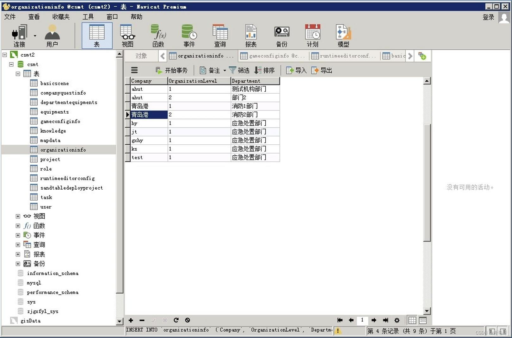Viewport: 512px width, 338px height.
Task: Switch to grid view
Action: click(412, 320)
